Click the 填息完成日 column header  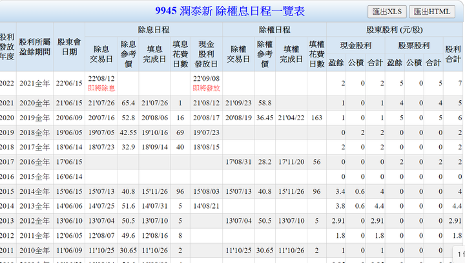[154, 54]
